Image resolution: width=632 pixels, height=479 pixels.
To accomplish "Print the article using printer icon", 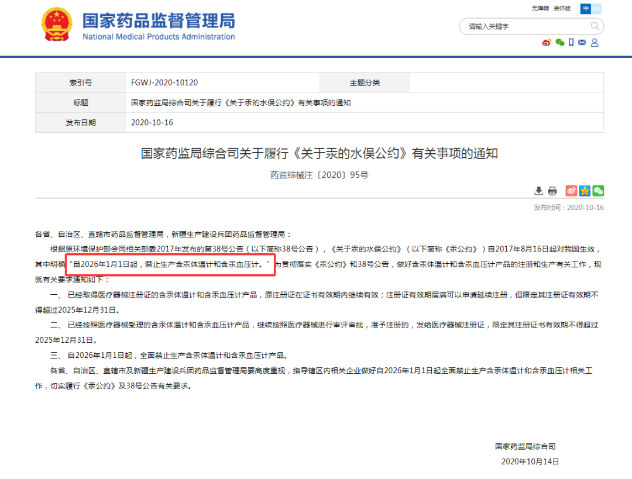I will (552, 191).
